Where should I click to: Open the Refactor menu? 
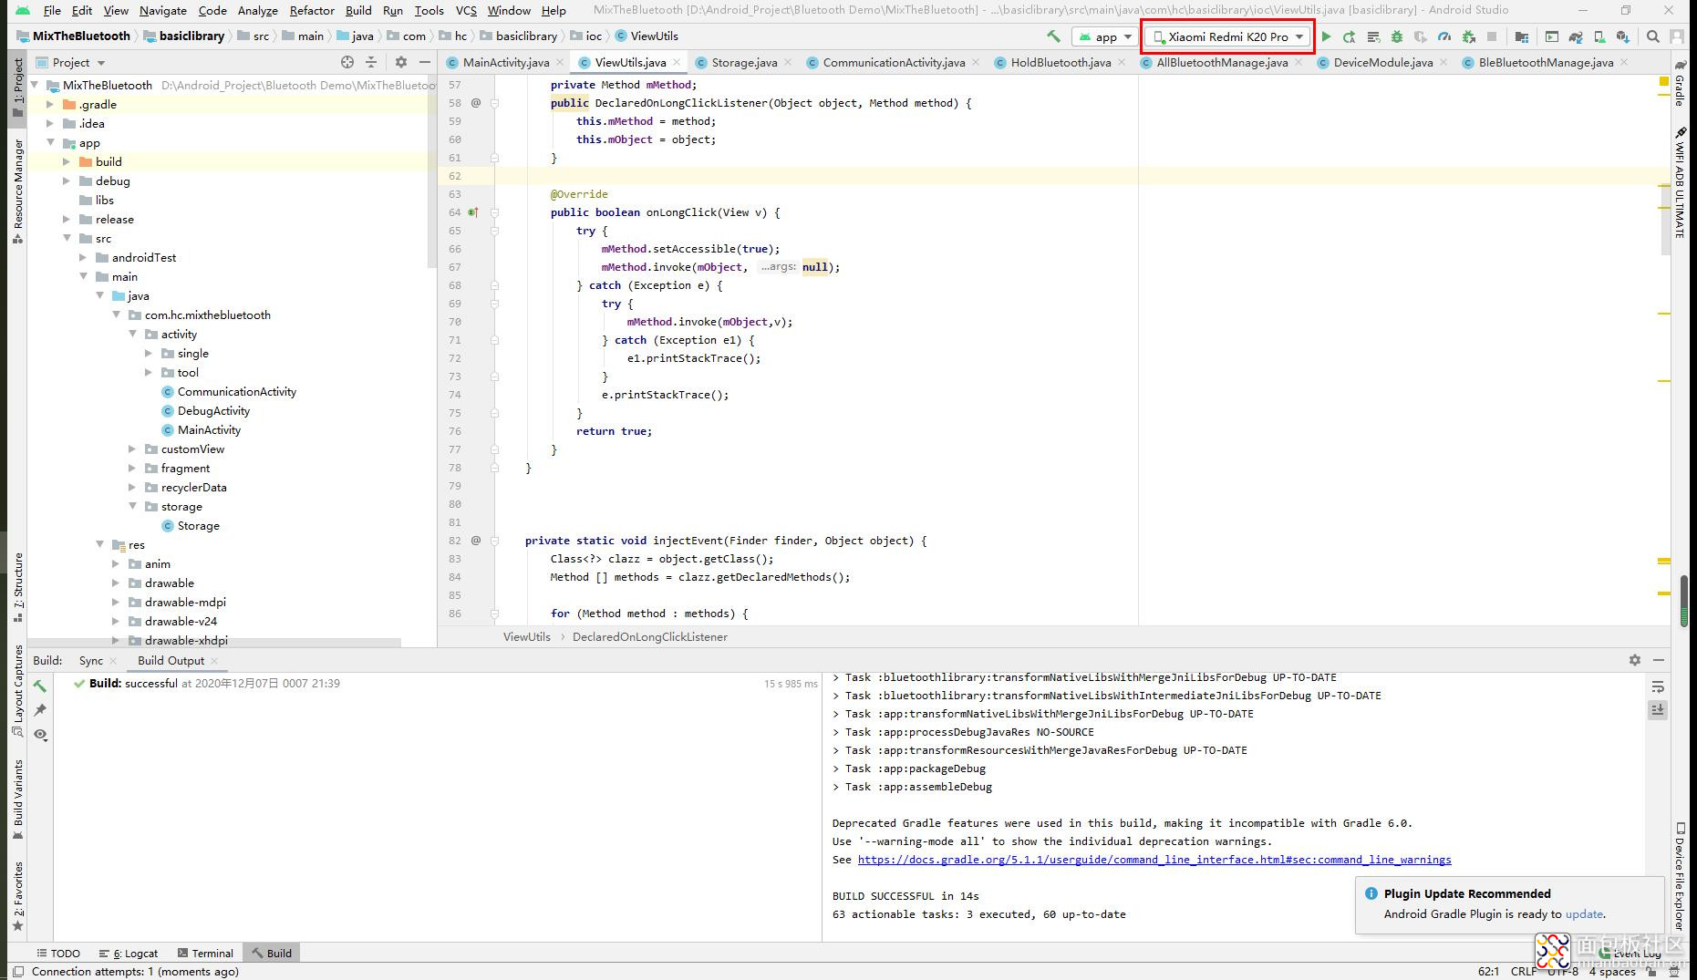pyautogui.click(x=312, y=11)
